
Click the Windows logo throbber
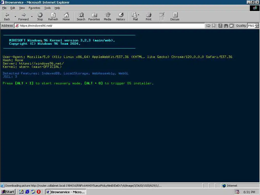pyautogui.click(x=254, y=8)
